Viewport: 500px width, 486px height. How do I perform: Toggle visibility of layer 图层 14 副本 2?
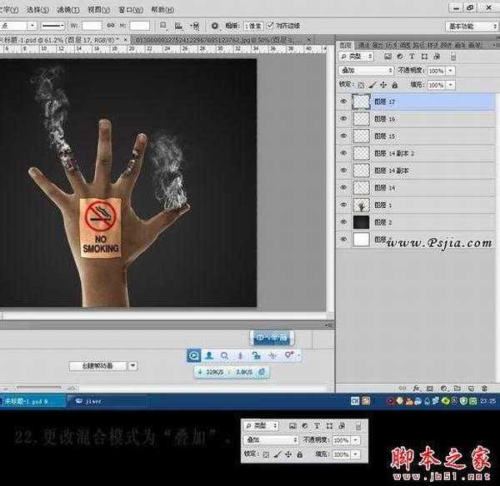click(343, 154)
